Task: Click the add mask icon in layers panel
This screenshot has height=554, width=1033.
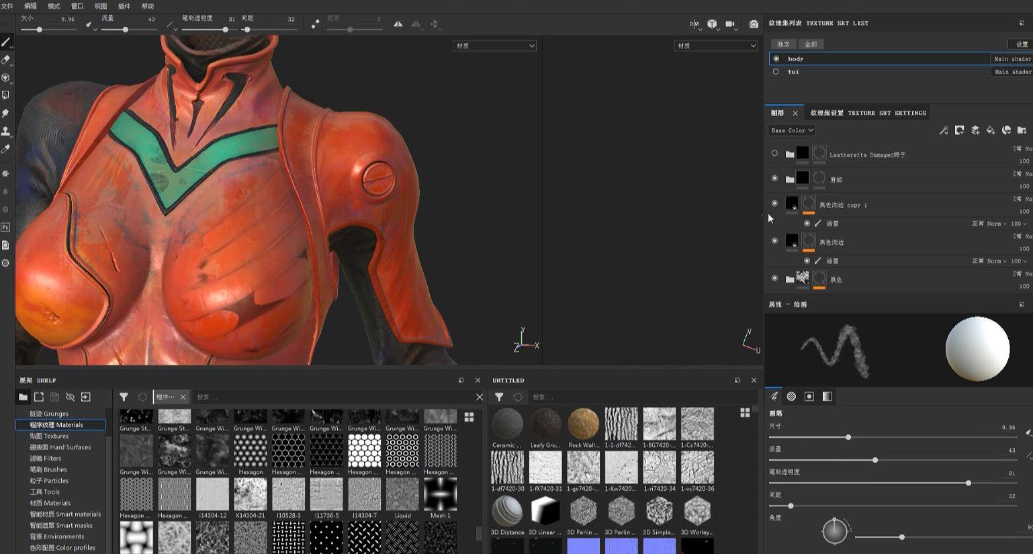Action: 959,130
